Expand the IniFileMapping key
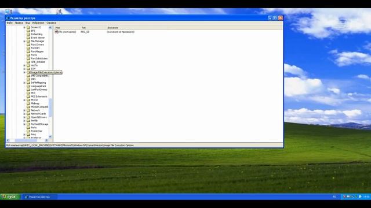This screenshot has height=208, width=371. 24,83
